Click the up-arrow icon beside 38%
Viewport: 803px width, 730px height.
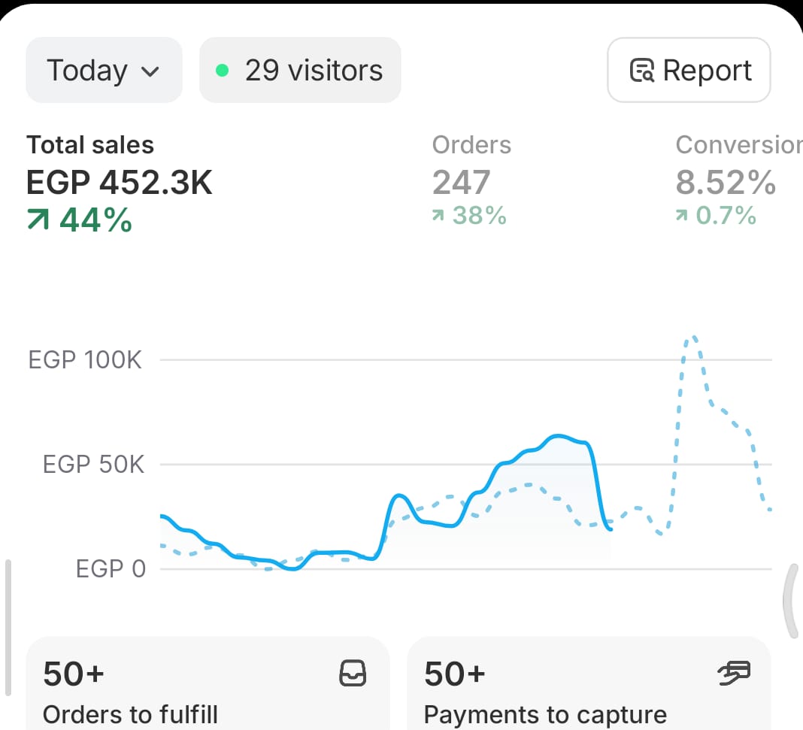438,217
